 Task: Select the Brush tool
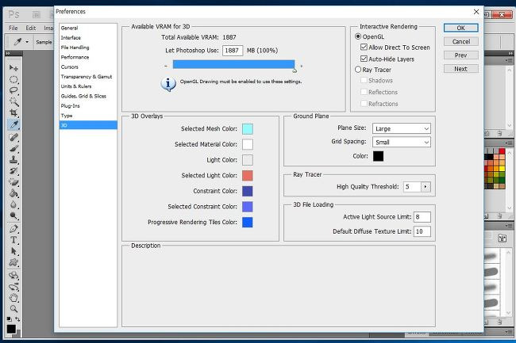(13, 148)
